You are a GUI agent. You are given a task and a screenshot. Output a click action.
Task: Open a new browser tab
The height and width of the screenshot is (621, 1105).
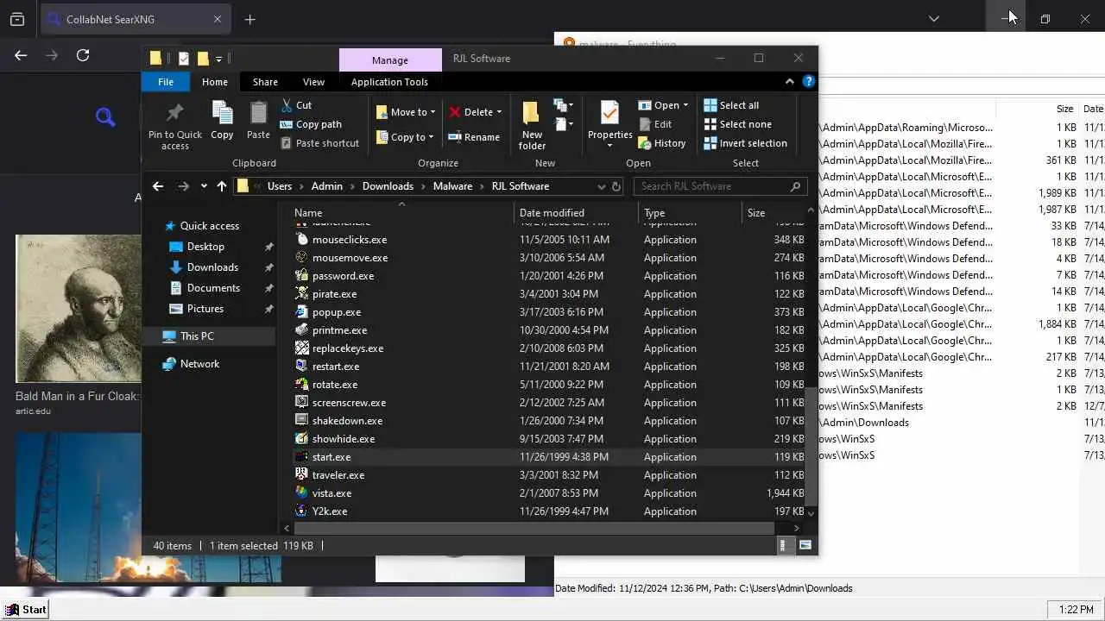[x=249, y=19]
